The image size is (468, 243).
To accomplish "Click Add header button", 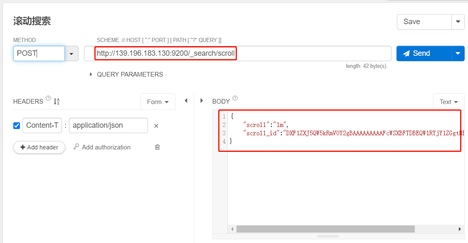I will pyautogui.click(x=39, y=147).
